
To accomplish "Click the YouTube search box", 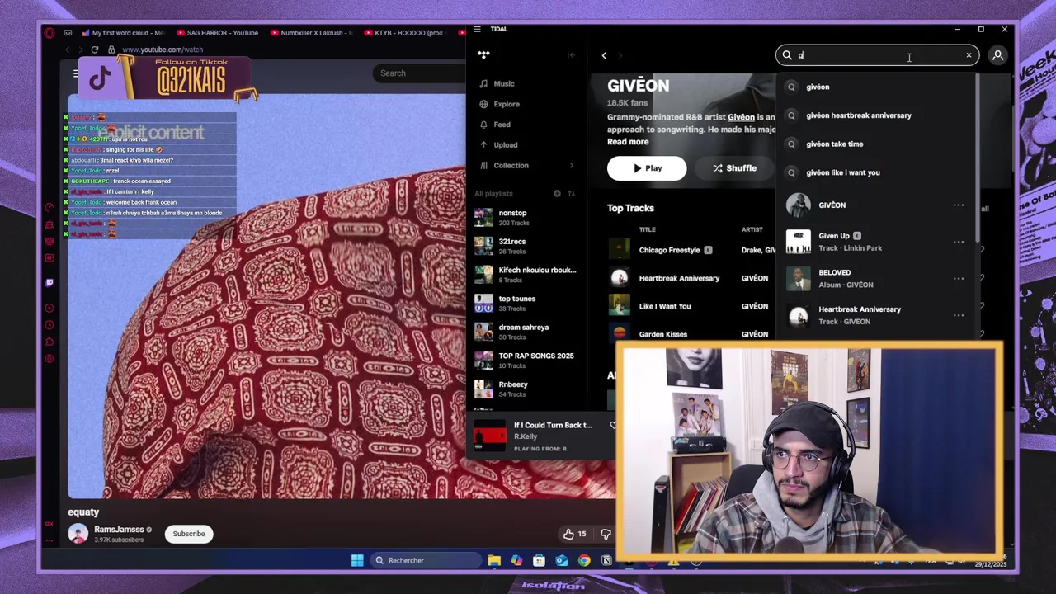I will (417, 73).
